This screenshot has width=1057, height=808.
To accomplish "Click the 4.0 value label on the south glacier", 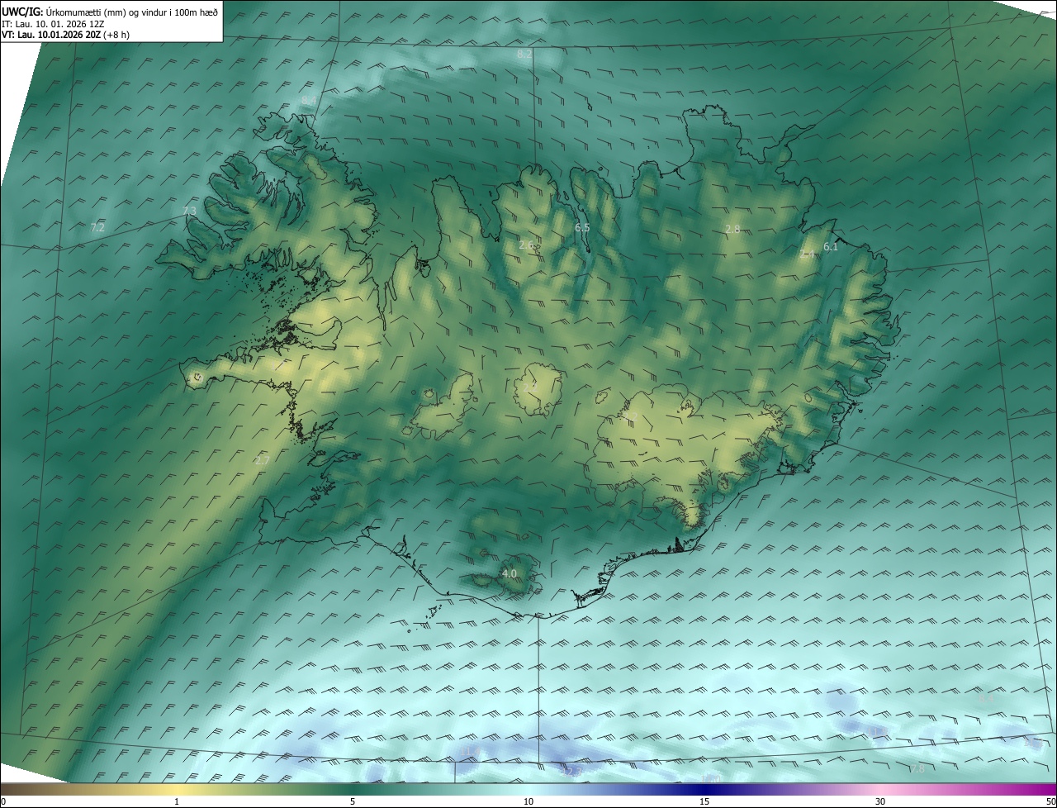I will click(x=510, y=573).
